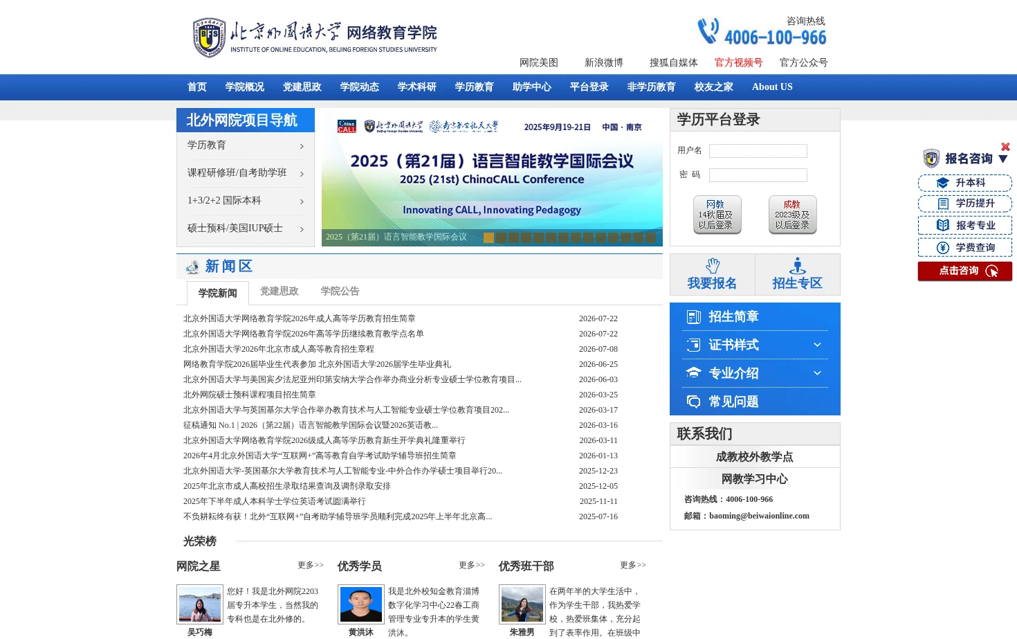The width and height of the screenshot is (1017, 639).
Task: Open 网院美图 link
Action: pos(539,63)
